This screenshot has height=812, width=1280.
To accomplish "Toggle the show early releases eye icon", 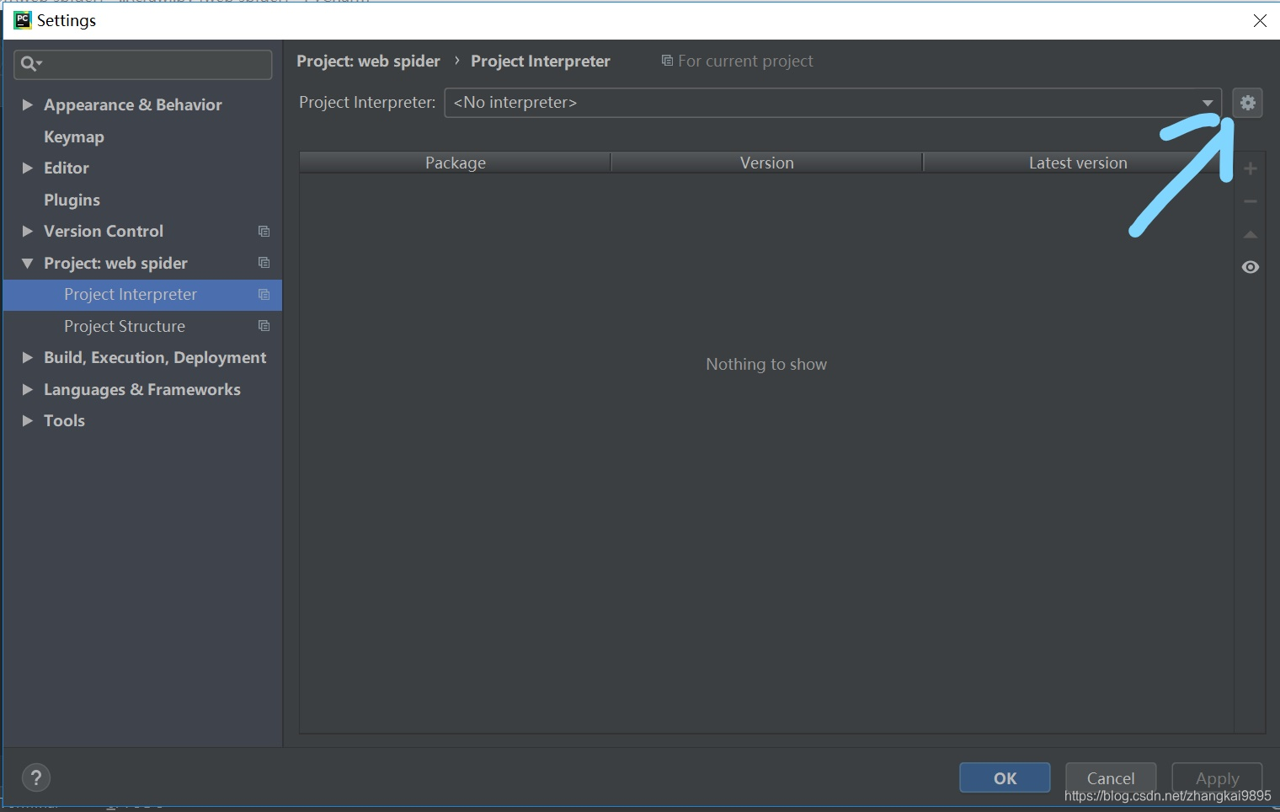I will tap(1251, 267).
